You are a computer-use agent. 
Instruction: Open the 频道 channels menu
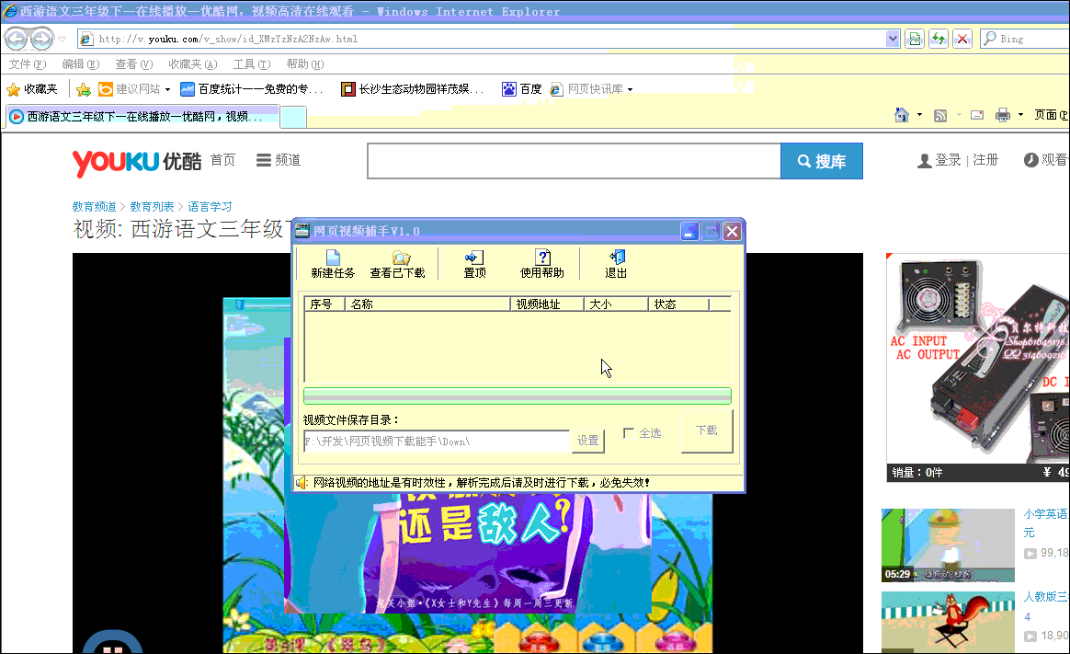click(x=279, y=160)
